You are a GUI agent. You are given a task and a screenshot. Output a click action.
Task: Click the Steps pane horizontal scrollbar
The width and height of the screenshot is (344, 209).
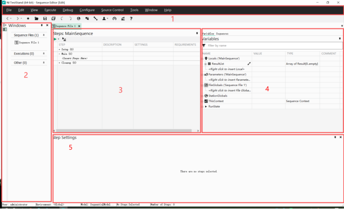tap(124, 130)
